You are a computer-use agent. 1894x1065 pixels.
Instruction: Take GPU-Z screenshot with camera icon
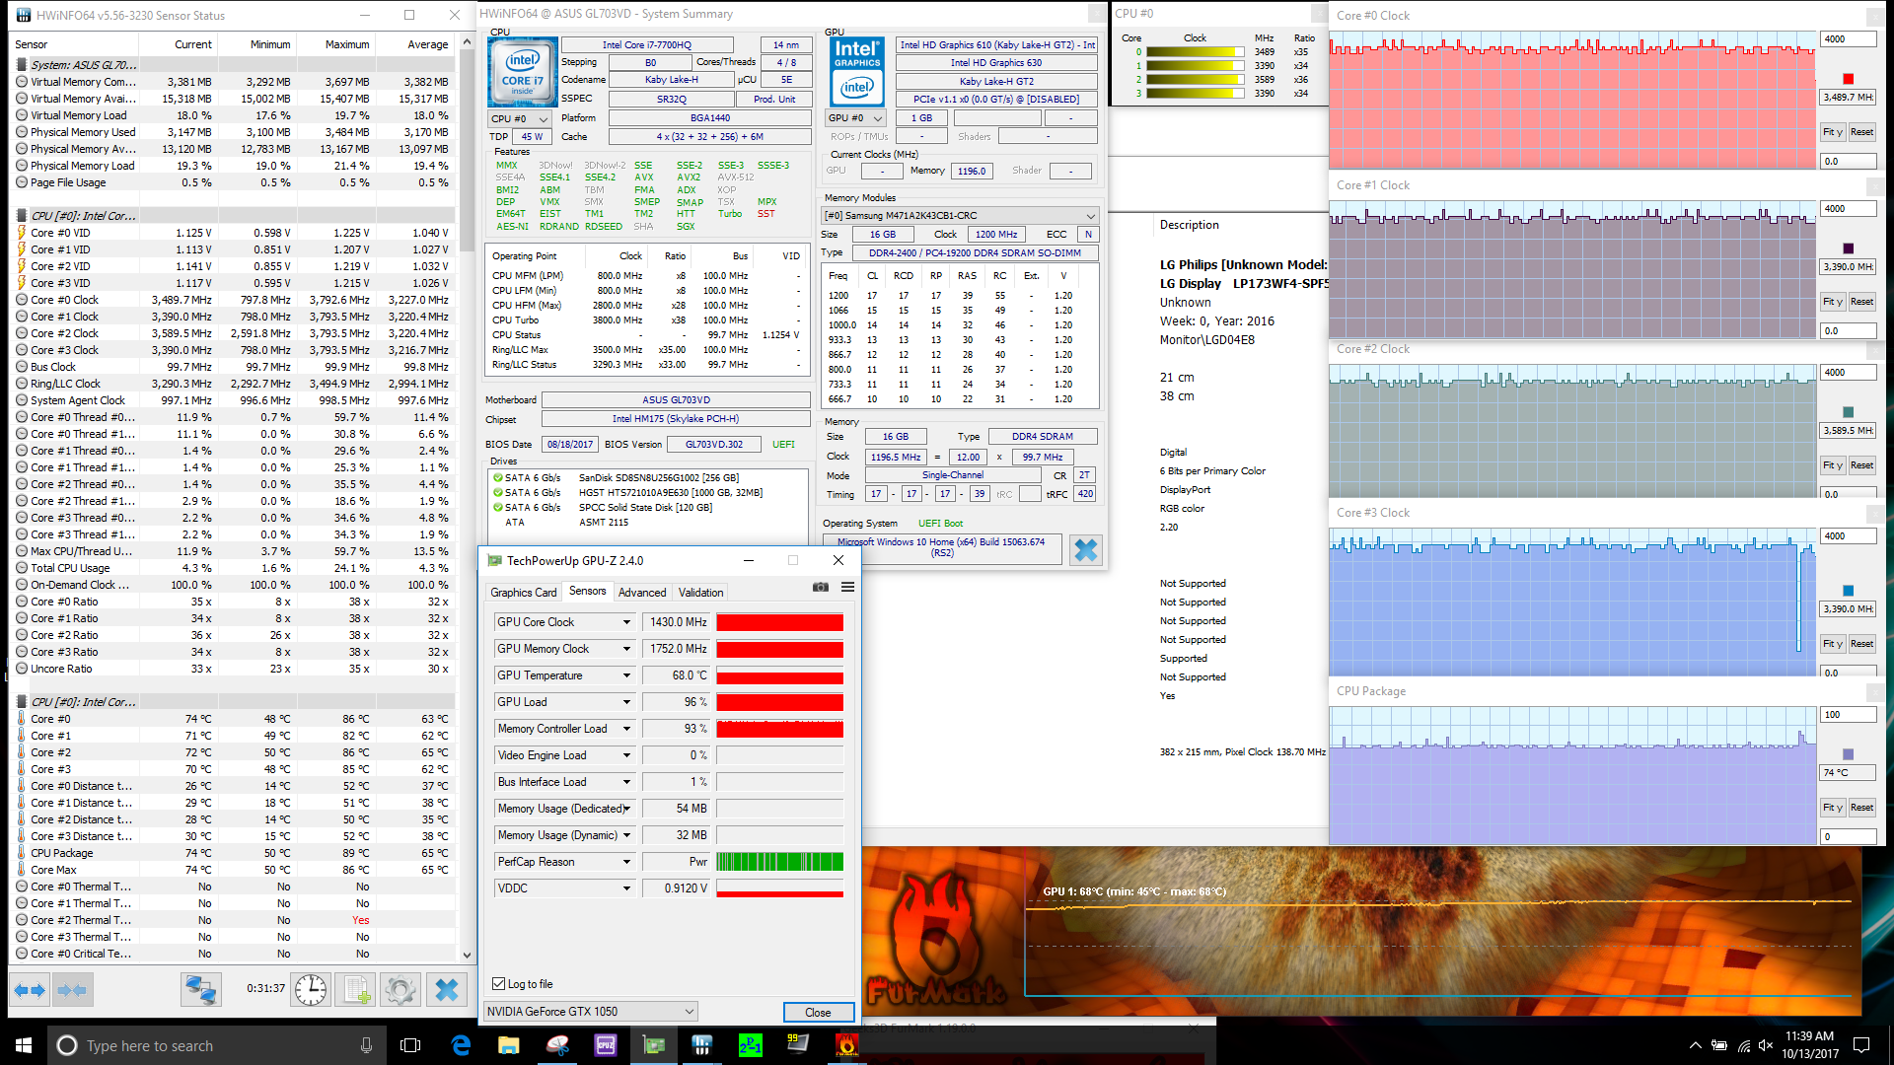pos(820,587)
